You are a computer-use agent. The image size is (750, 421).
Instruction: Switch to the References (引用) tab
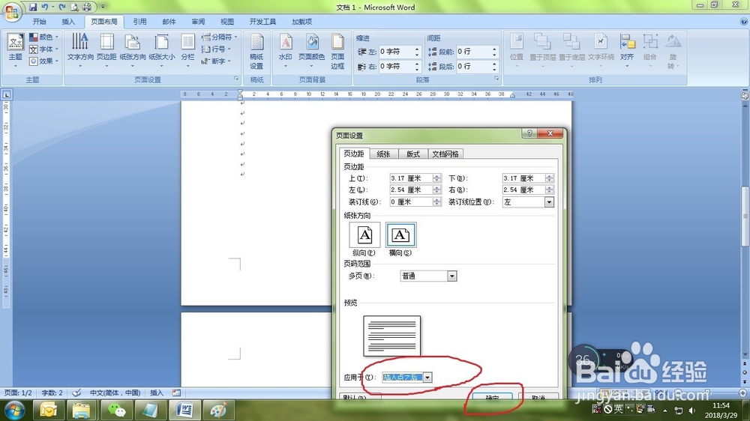(139, 22)
